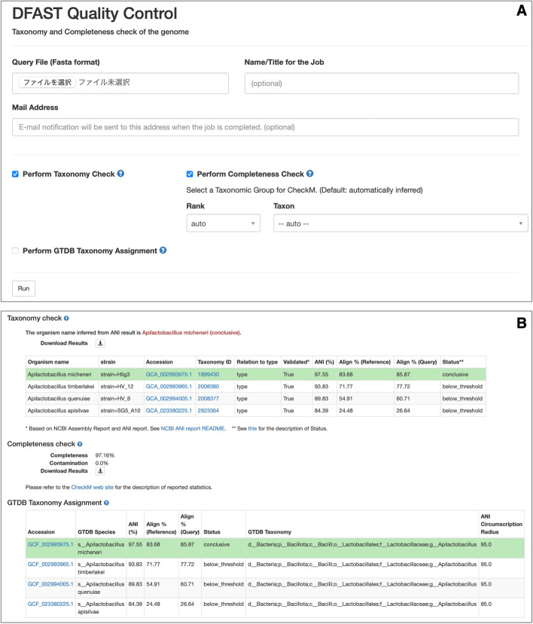The image size is (533, 624).
Task: Click help icon beside Perform GTDB Taxonomy Assignment
Action: (163, 250)
